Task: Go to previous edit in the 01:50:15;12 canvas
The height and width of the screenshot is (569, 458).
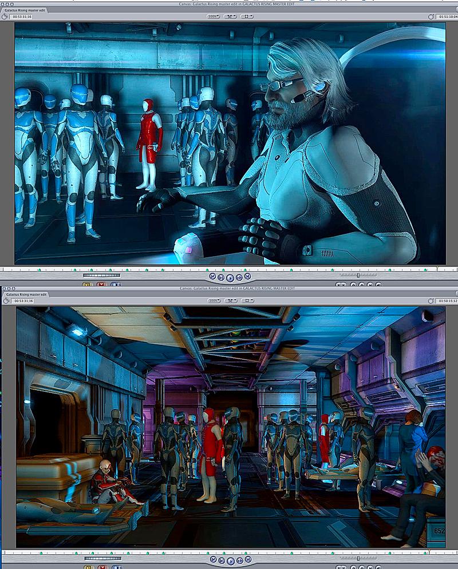Action: click(214, 559)
